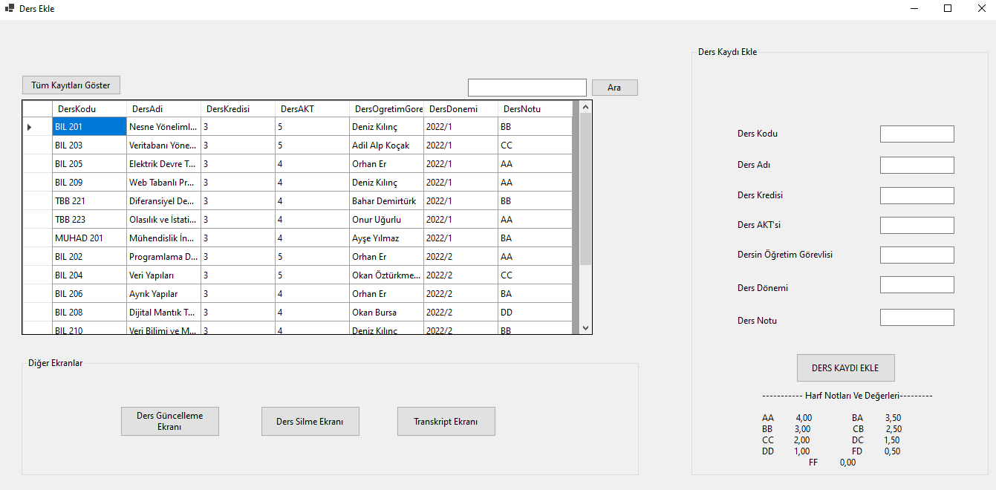This screenshot has height=490, width=996.
Task: Select the BIL 203 cell
Action: coord(89,146)
